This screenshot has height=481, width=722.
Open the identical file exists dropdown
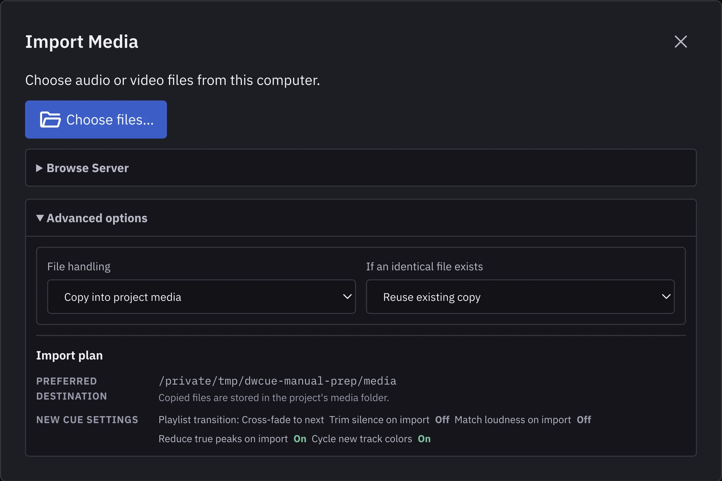click(520, 297)
